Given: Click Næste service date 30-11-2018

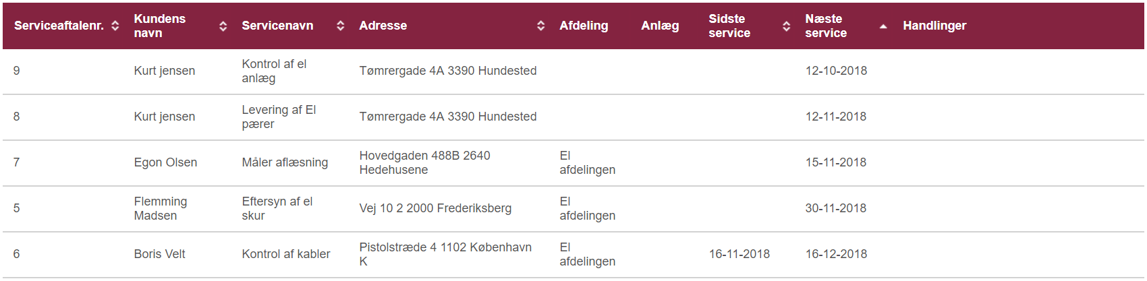Looking at the screenshot, I should coord(835,208).
